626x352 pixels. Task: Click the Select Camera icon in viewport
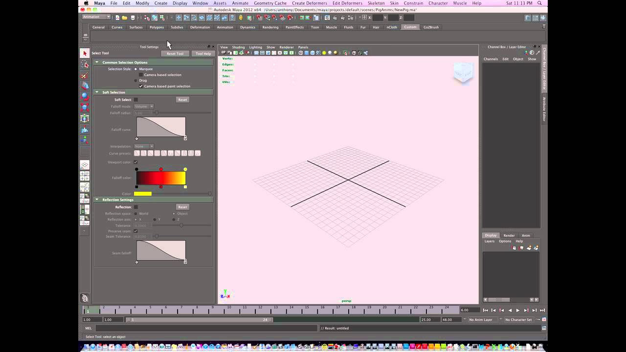[x=224, y=53]
